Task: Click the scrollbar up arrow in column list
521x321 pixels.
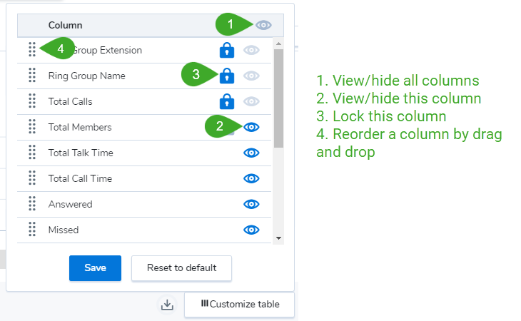Action: click(278, 44)
